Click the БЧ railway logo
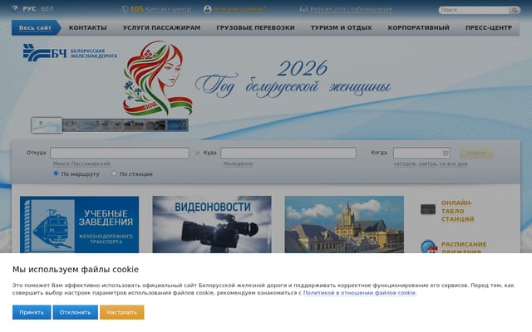Screen dimensions: 532x332 coord(70,53)
